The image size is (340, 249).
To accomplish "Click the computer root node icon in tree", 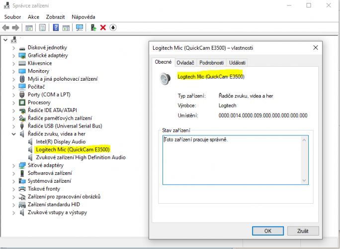I will point(14,40).
